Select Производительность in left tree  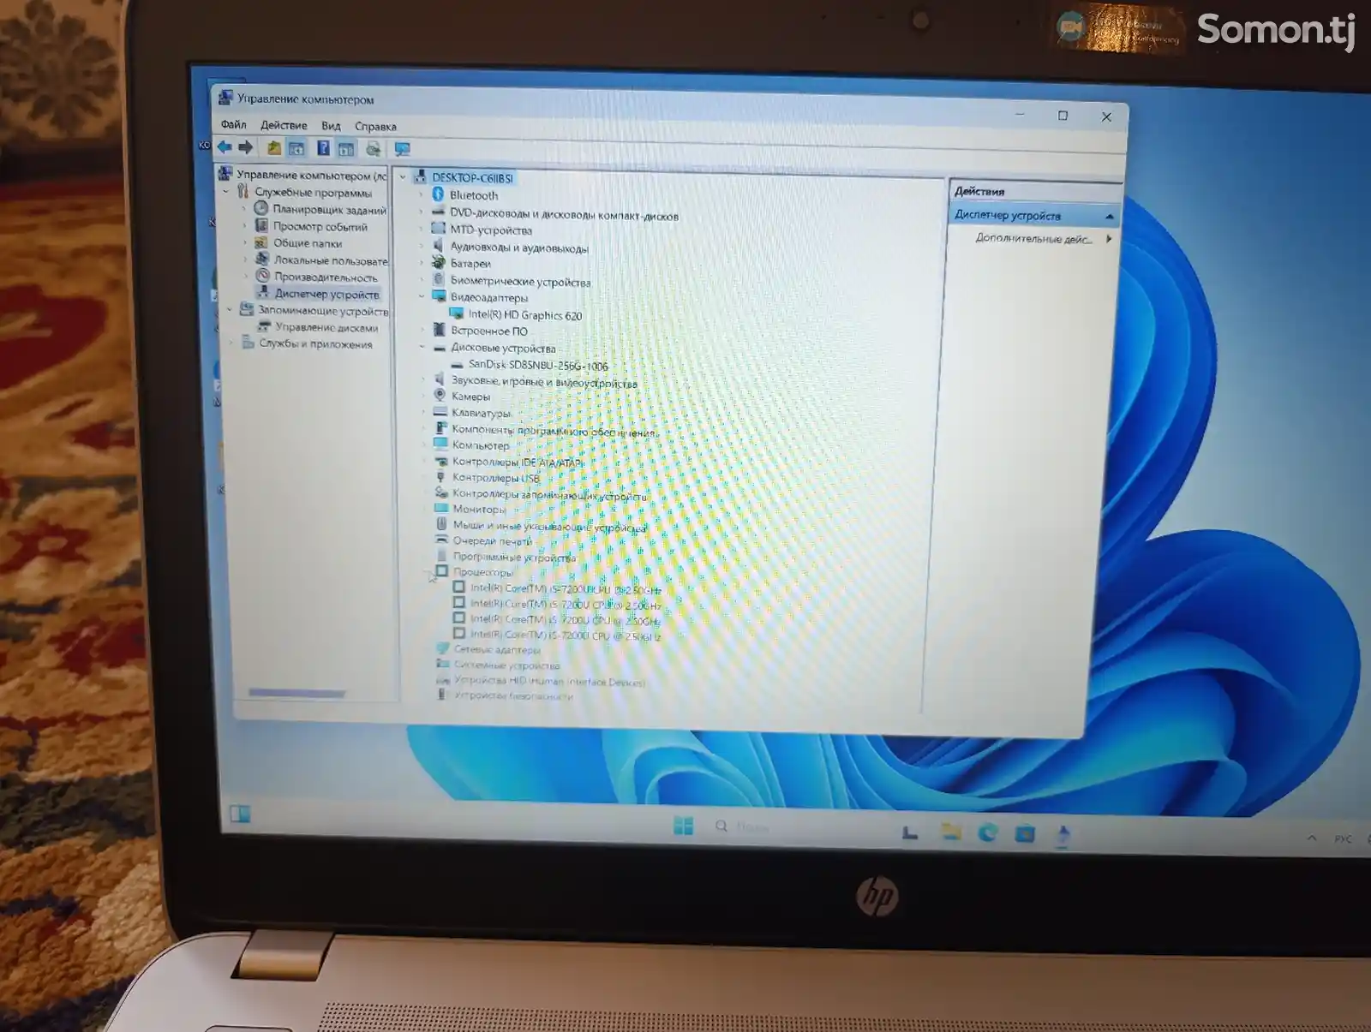[326, 277]
